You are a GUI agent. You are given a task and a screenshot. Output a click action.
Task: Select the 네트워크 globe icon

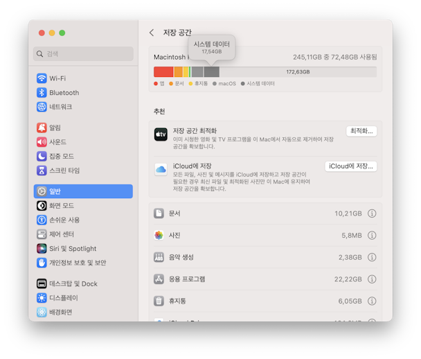pyautogui.click(x=42, y=107)
